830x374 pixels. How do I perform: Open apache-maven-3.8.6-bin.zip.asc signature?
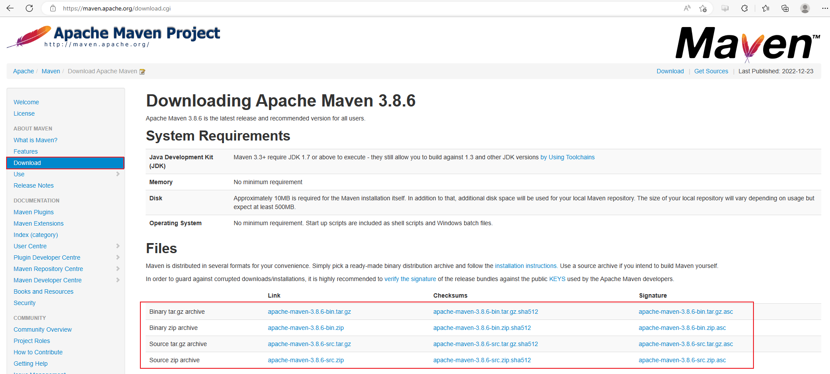pyautogui.click(x=682, y=328)
